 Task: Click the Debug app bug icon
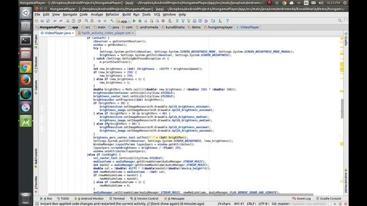tap(140, 21)
